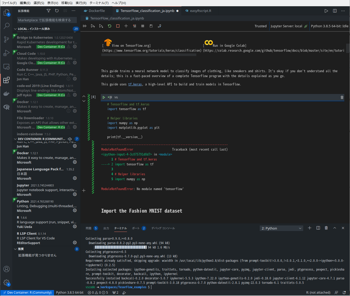
Task: Open the variable explorer table
Action: (x=143, y=26)
